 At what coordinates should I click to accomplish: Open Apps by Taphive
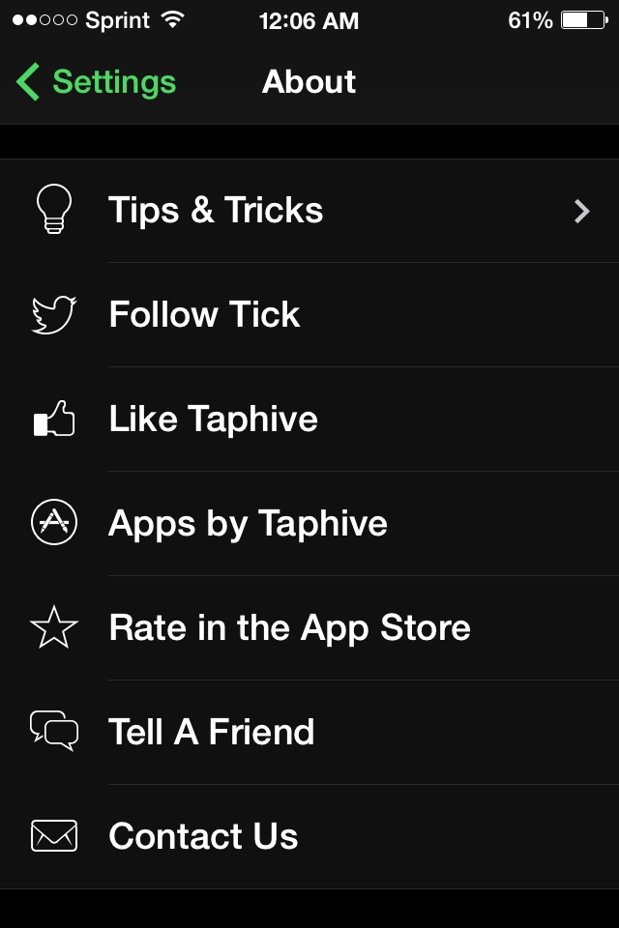[x=248, y=524]
